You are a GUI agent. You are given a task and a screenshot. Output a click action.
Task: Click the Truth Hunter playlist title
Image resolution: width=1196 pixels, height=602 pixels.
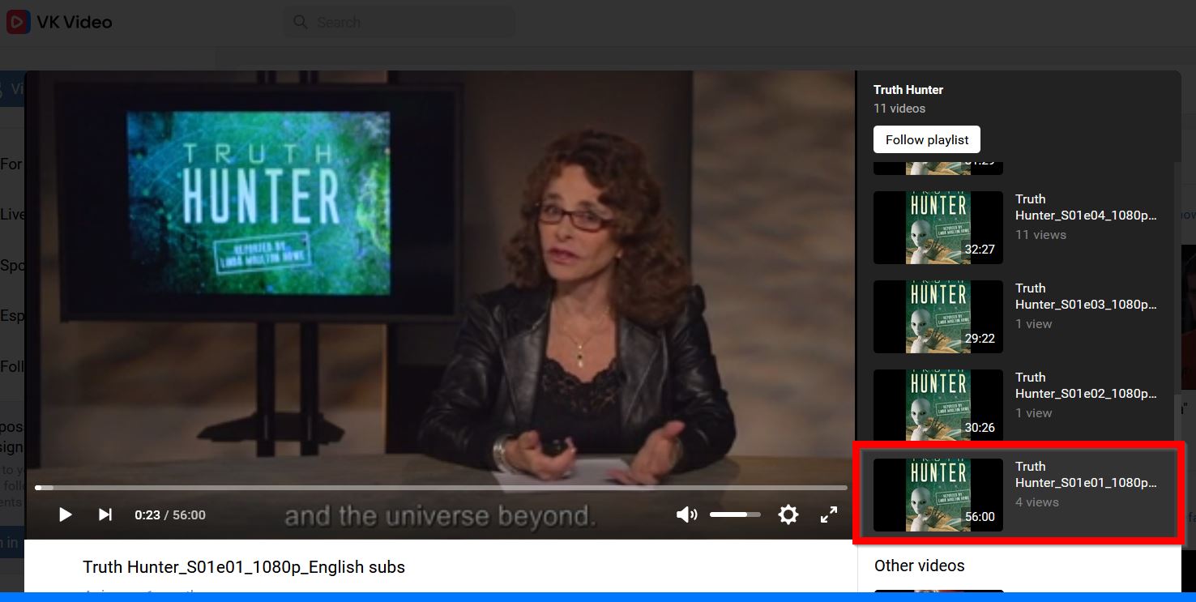click(908, 90)
